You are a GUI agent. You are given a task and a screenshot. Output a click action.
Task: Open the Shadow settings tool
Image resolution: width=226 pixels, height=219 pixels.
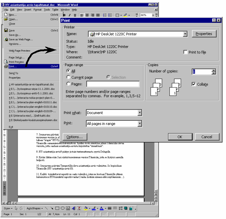[x=126, y=208]
